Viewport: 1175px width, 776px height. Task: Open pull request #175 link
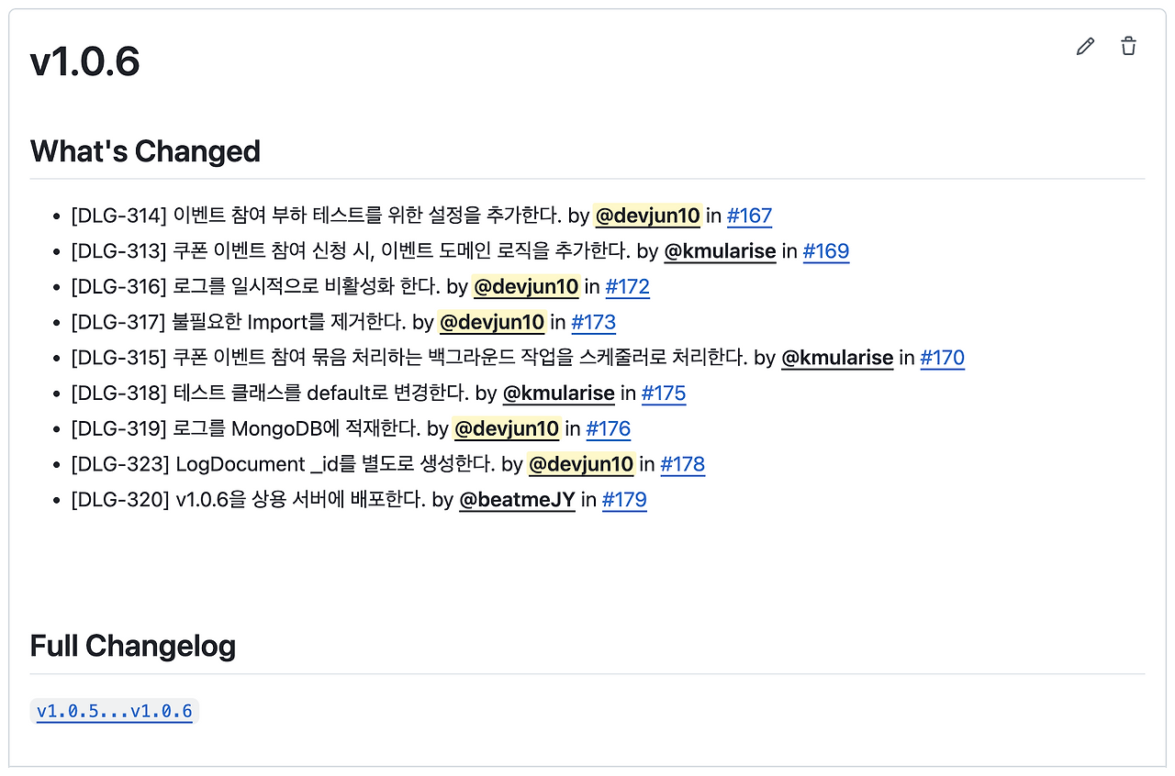(663, 394)
